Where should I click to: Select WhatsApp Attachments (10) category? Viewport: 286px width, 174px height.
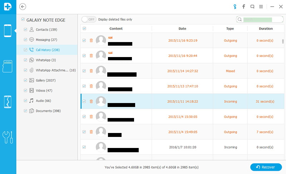coord(56,70)
